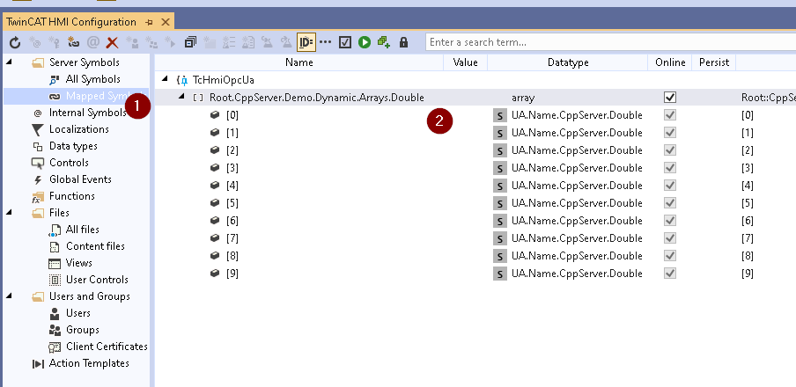Click the ID-highlighted button's left flask-arrow icon

(x=287, y=42)
